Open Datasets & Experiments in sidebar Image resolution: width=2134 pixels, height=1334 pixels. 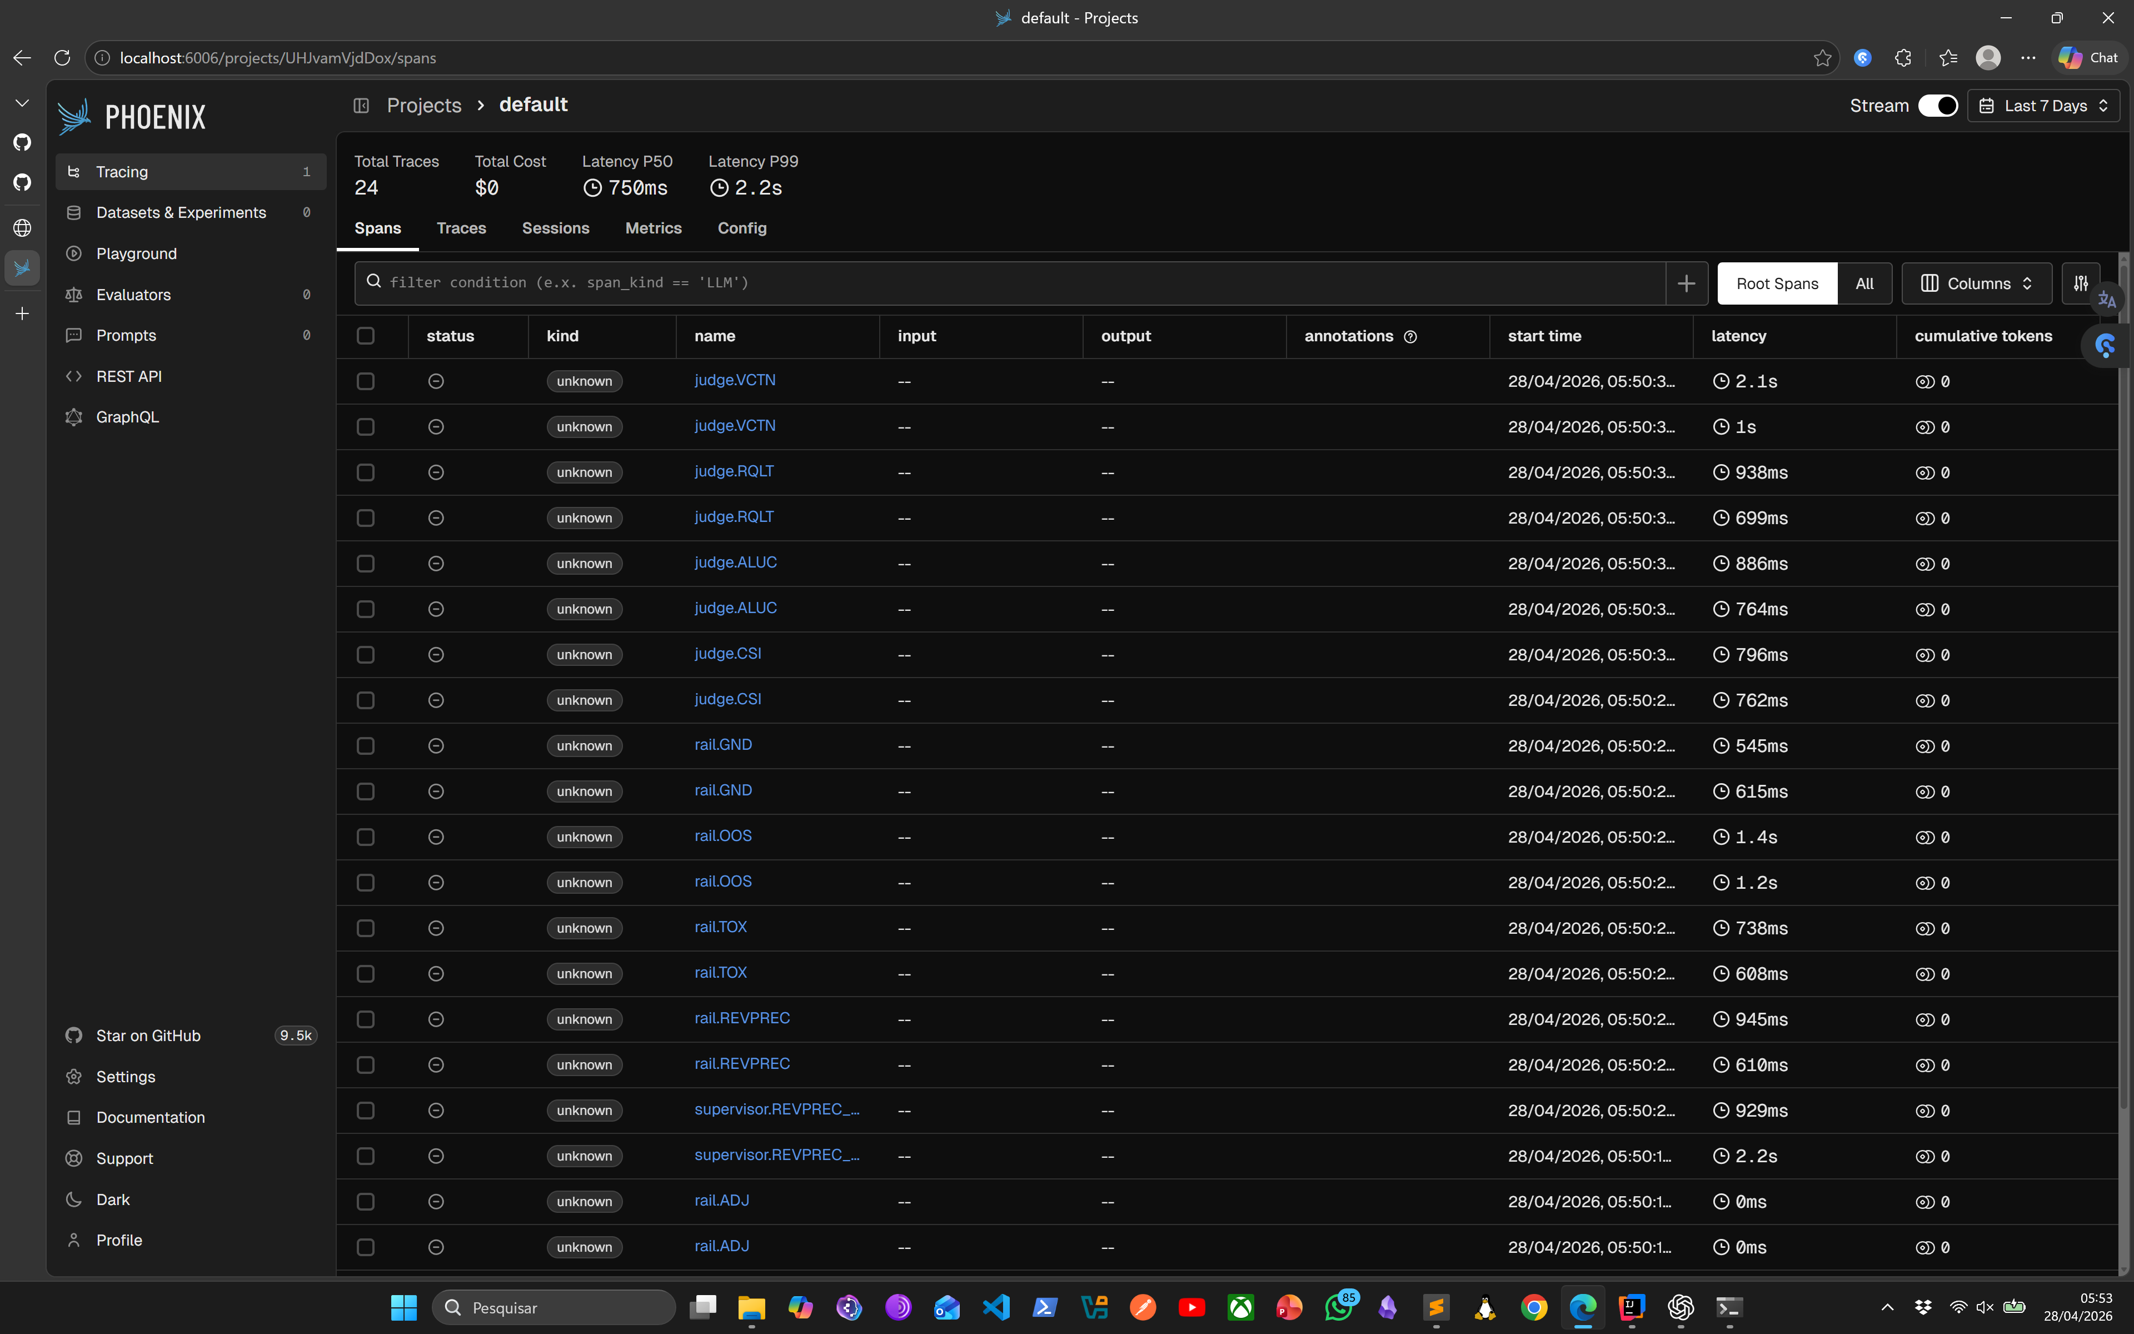191,213
